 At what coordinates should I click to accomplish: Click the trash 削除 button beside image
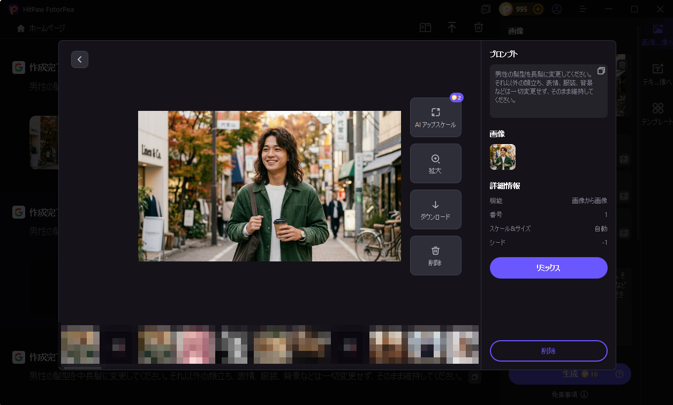click(x=435, y=256)
